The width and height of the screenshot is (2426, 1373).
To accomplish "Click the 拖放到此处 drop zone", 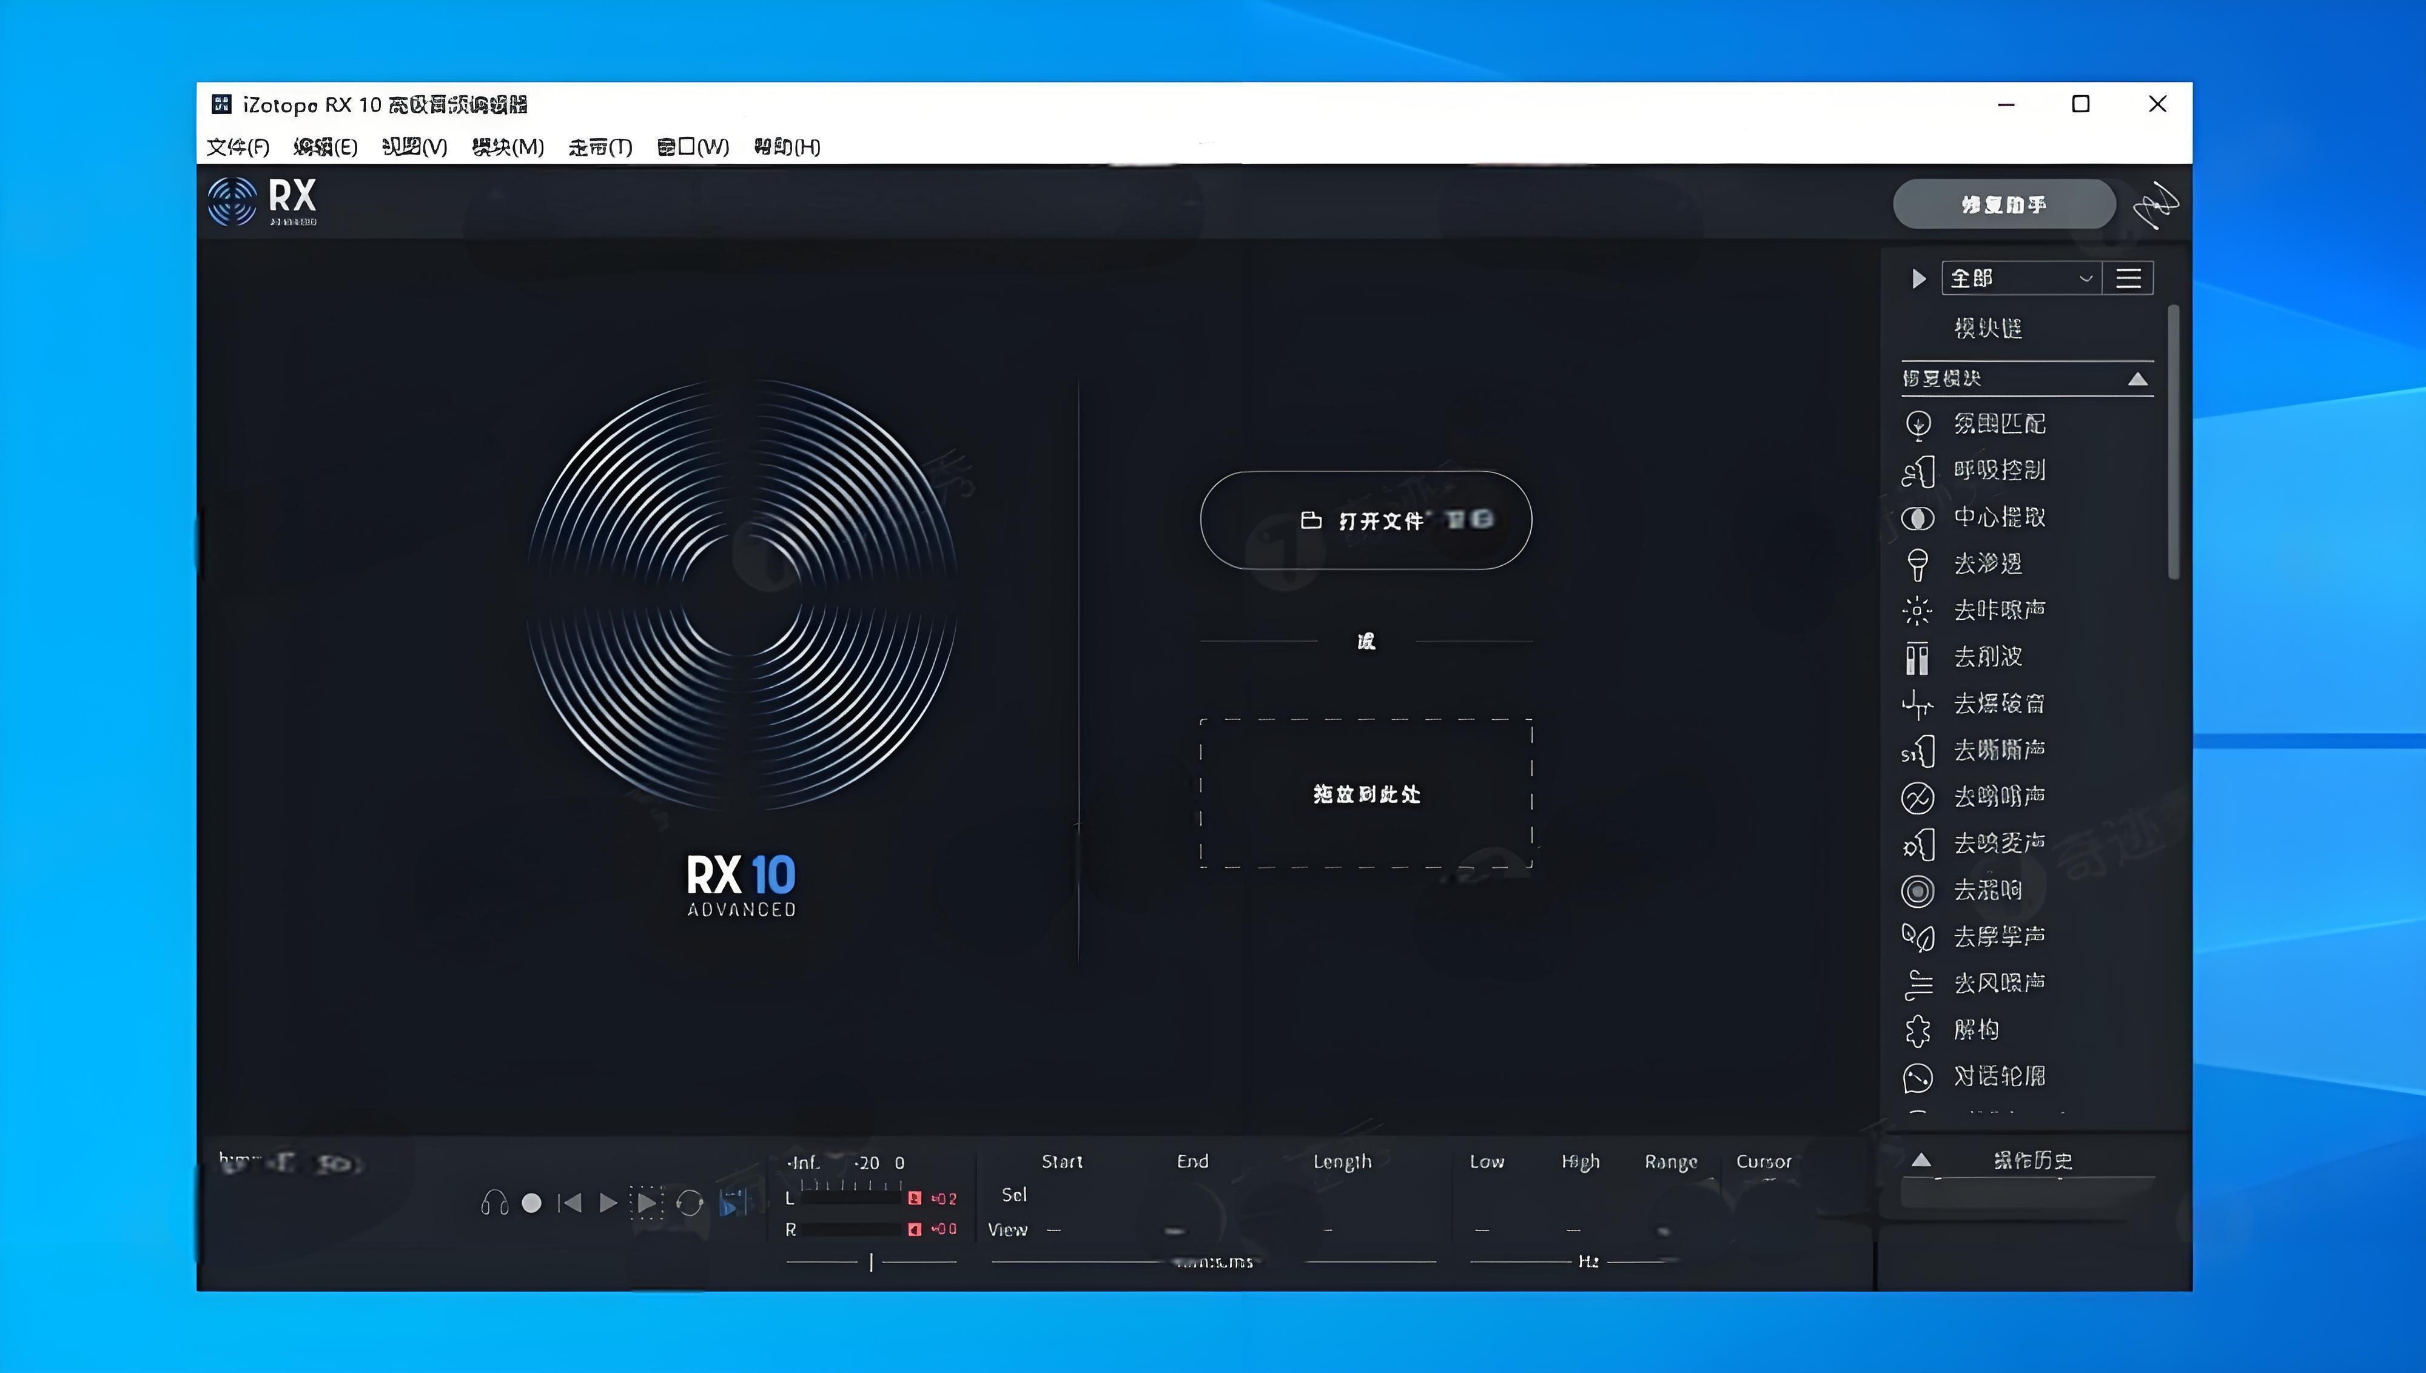I will tap(1365, 794).
